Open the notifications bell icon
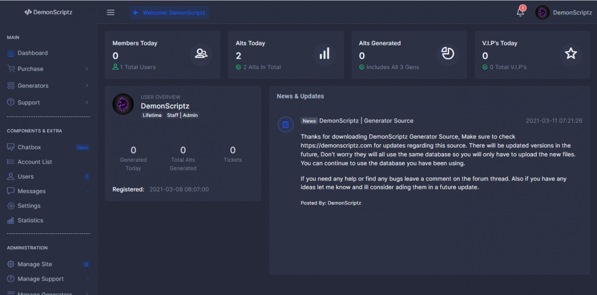 coord(520,12)
